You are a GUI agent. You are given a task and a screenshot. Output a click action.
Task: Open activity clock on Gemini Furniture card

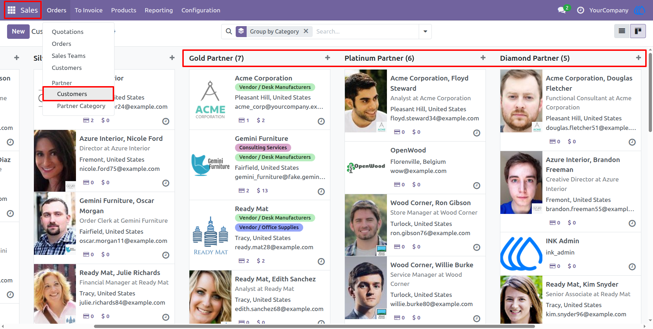[321, 191]
